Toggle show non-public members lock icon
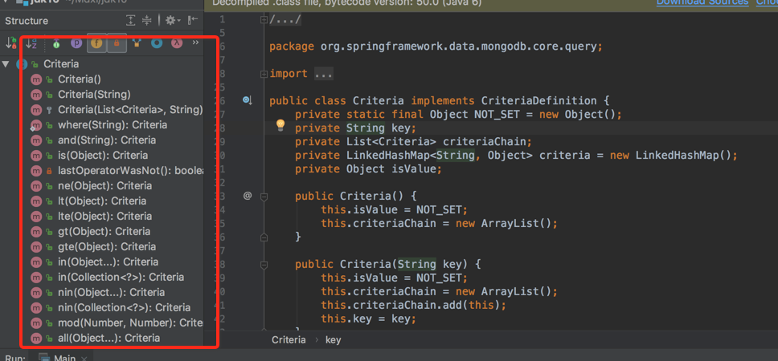The image size is (778, 361). pos(117,43)
